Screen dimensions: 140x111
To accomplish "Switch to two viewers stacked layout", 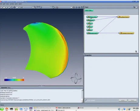I will point(77,7).
